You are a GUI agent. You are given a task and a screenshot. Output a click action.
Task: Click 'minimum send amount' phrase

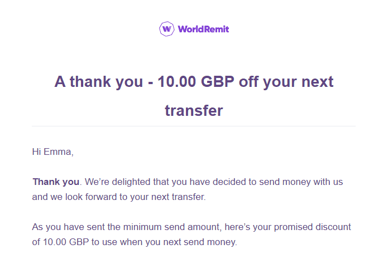[x=165, y=227]
